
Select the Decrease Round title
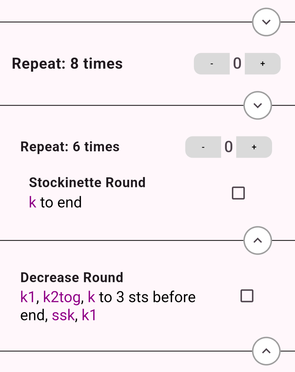click(72, 278)
